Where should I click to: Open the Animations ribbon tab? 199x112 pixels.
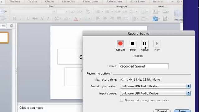click(x=114, y=2)
